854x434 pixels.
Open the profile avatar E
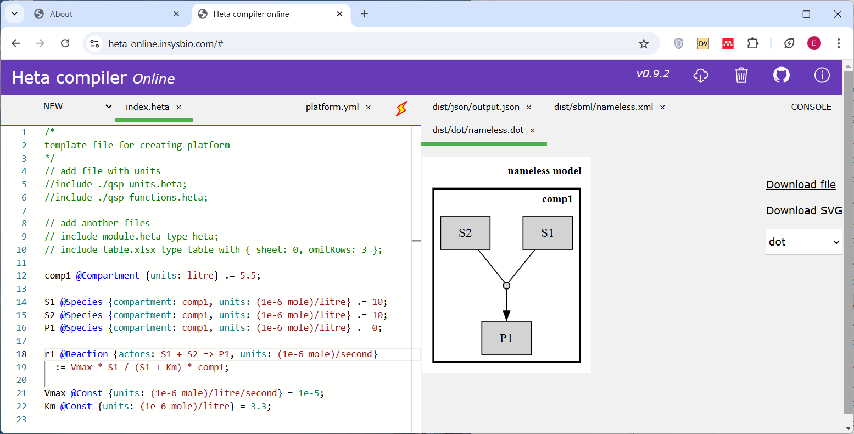tap(814, 43)
